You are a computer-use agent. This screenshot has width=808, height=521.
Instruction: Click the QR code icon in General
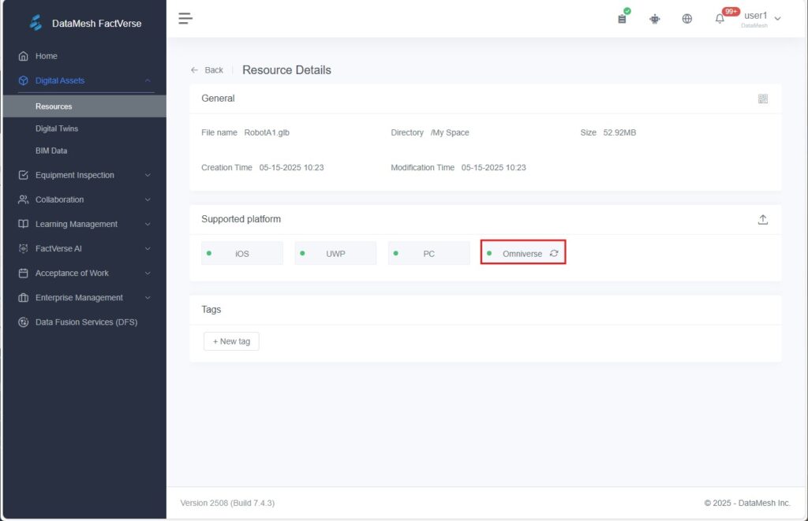coord(762,99)
